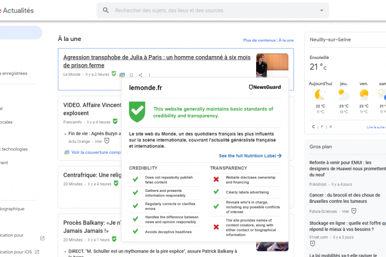Expand the search options dropdown arrow
386x257 pixels.
coord(321,10)
